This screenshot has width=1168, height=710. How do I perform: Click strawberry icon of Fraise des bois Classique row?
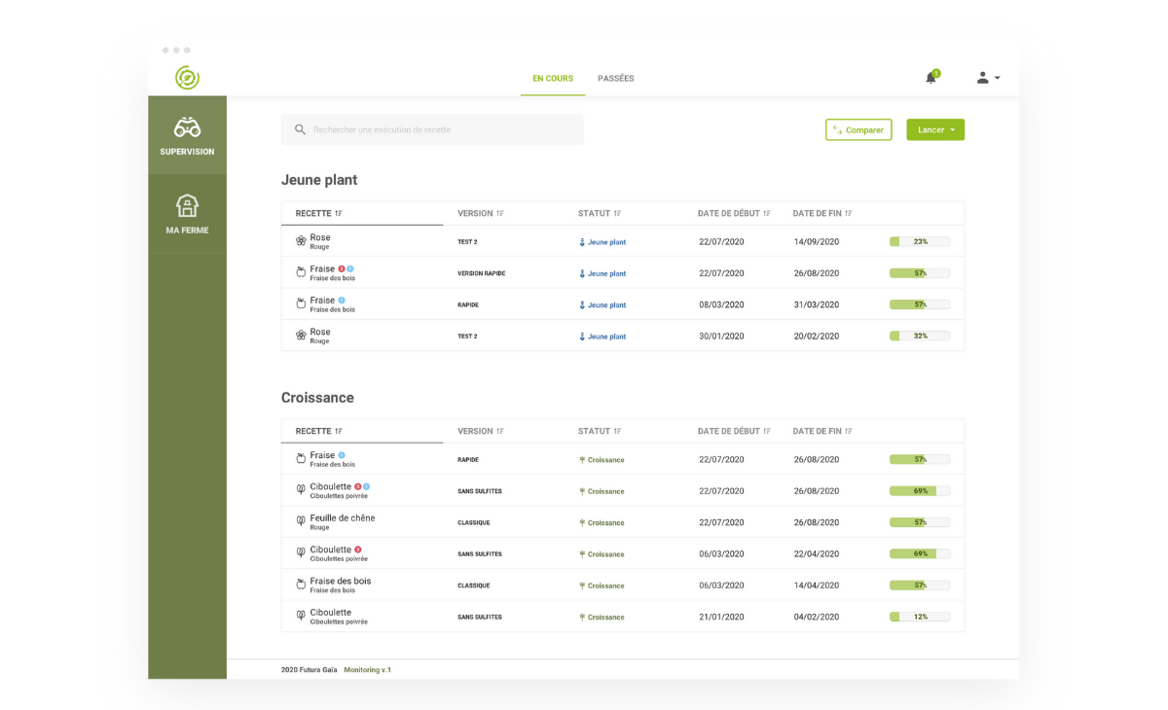tap(301, 585)
